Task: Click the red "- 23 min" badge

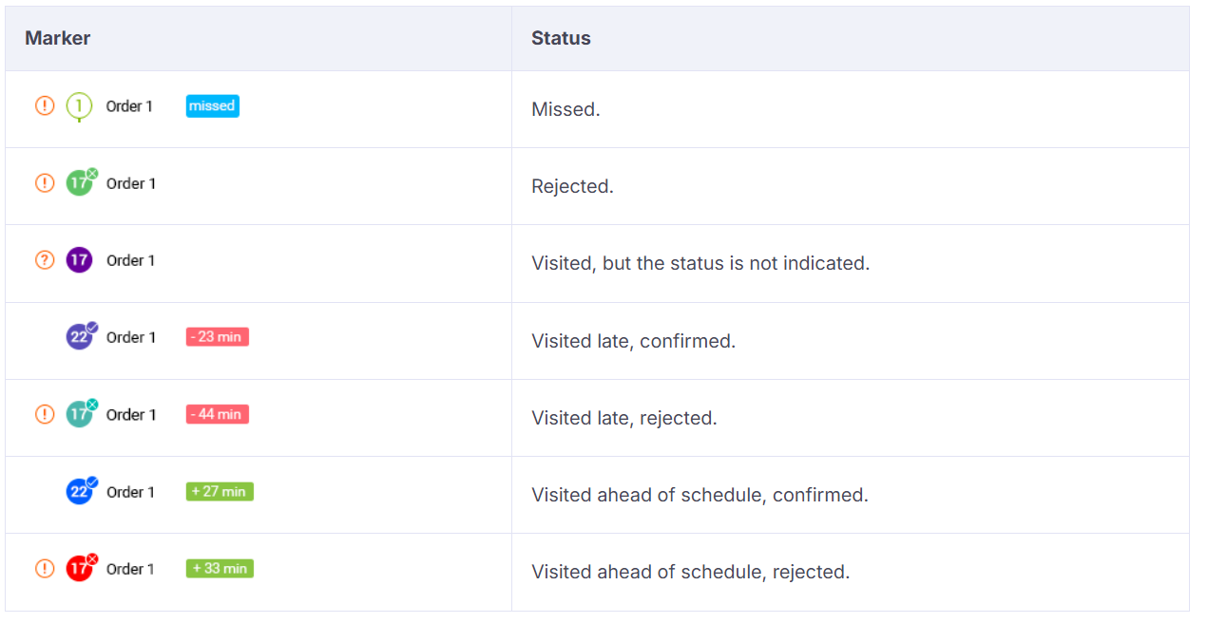Action: click(x=217, y=337)
